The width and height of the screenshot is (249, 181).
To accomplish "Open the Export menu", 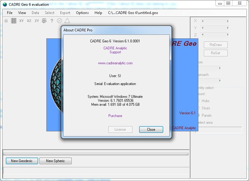I will click(65, 13).
